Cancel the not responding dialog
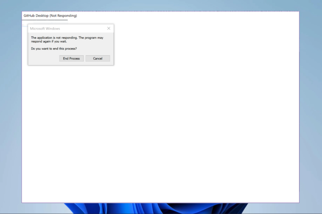Image resolution: width=322 pixels, height=214 pixels. [x=98, y=58]
